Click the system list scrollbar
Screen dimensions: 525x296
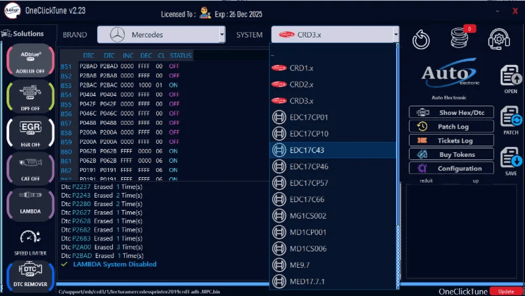pos(398,166)
